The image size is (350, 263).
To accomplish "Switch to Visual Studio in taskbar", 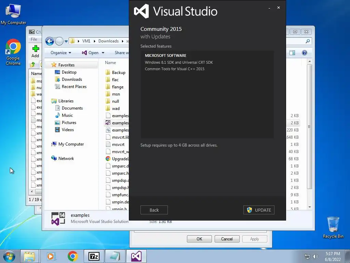I will click(136, 256).
